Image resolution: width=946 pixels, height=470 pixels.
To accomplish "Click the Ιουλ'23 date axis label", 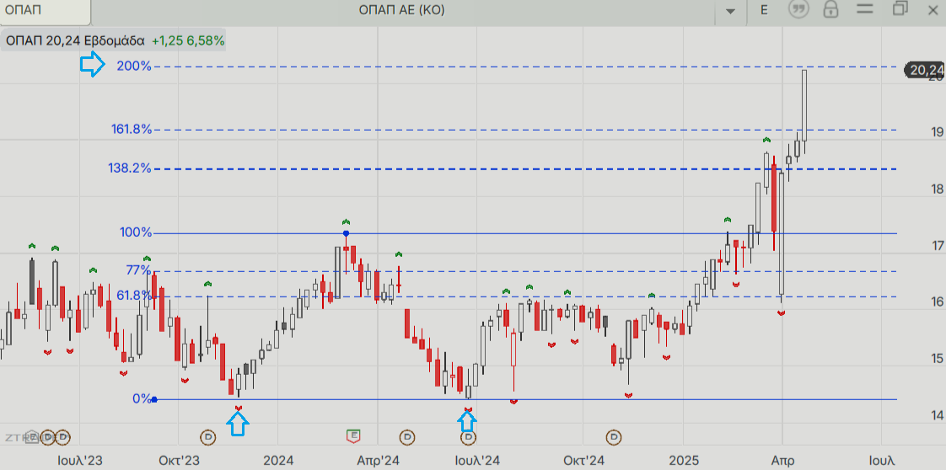I will [79, 461].
